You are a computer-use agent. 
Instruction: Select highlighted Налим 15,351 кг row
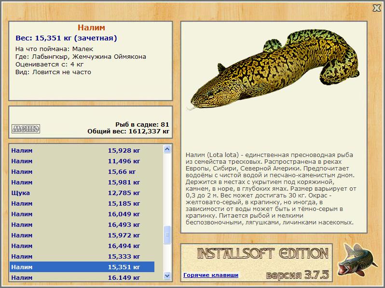(82, 267)
